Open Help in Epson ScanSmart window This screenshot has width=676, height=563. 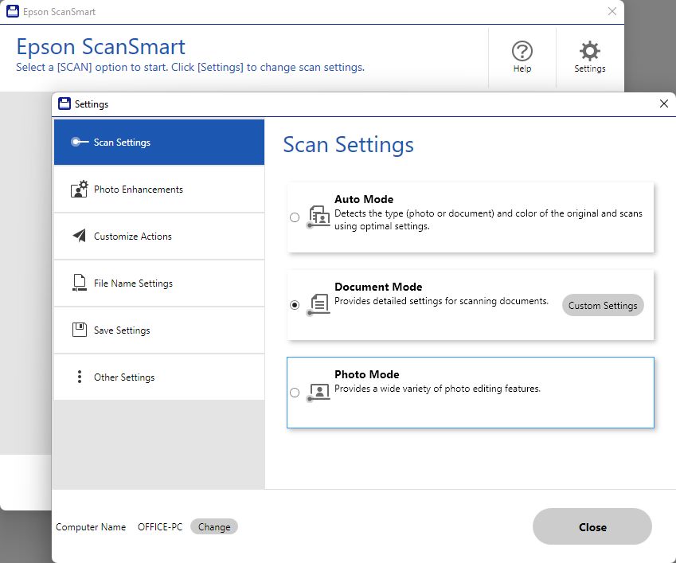pos(522,57)
